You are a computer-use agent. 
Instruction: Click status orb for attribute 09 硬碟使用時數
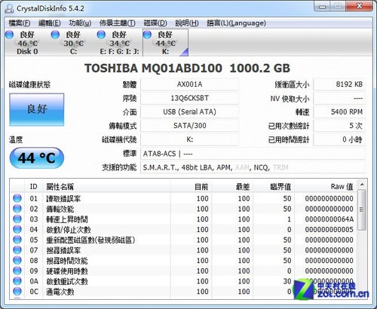[17, 271]
